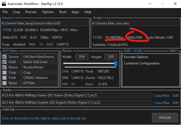Viewport: 181px width, 125px height.
Task: Minimize the StaxRip window
Action: [x=150, y=4]
